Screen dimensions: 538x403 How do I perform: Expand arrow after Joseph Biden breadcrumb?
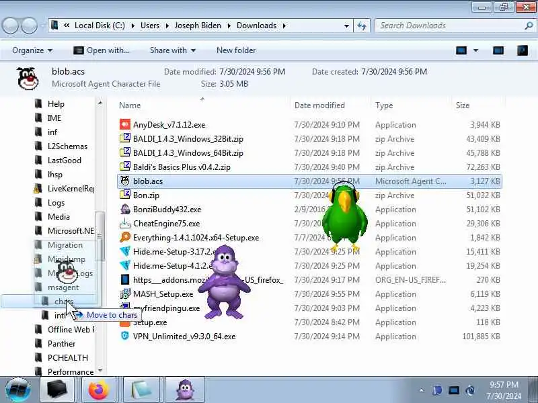tap(229, 26)
